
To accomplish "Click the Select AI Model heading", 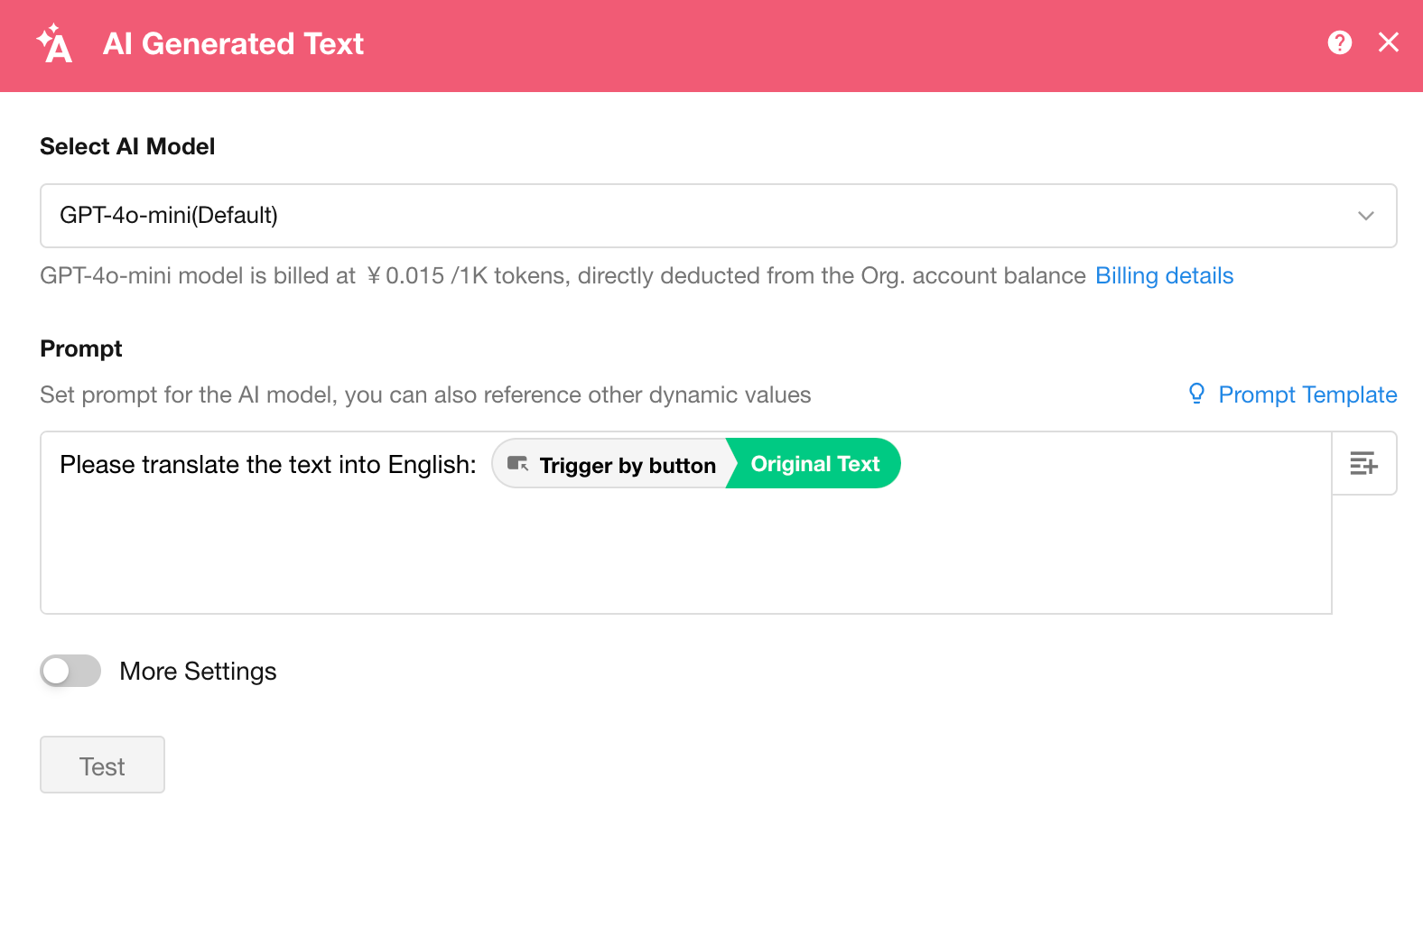I will click(127, 146).
